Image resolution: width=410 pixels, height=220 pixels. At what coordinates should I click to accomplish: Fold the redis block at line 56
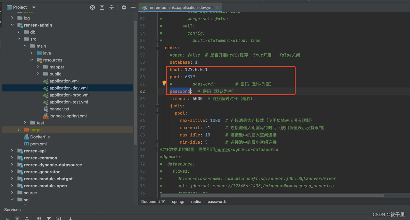point(157,48)
